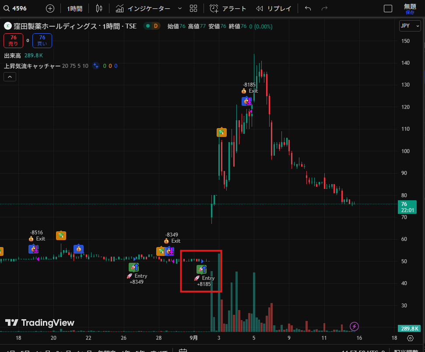The height and width of the screenshot is (352, 425).
Task: Click the orange D data badge
Action: click(155, 26)
